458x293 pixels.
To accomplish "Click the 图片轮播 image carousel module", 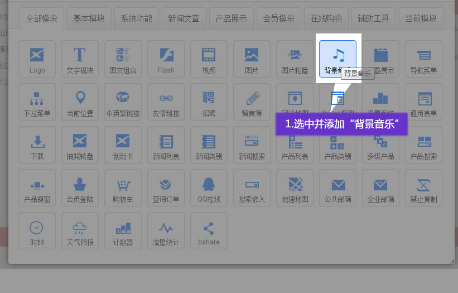I will click(295, 59).
